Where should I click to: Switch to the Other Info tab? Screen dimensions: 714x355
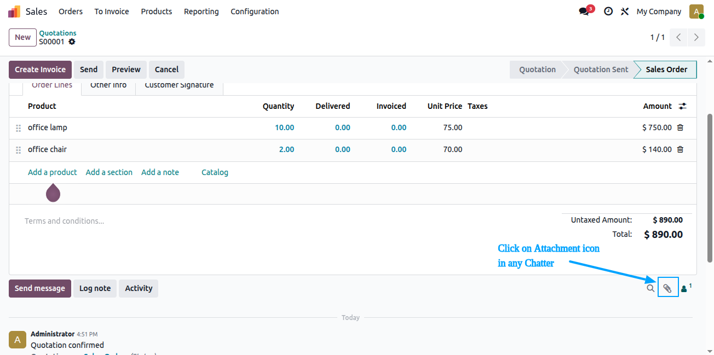(x=108, y=86)
